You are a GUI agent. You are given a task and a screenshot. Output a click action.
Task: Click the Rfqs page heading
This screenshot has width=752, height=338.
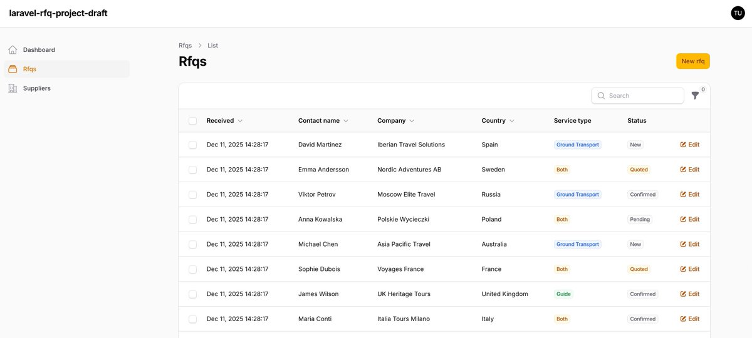pyautogui.click(x=192, y=61)
